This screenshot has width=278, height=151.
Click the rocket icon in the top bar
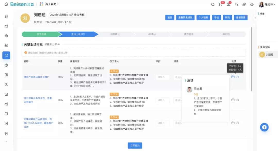(x=244, y=4)
